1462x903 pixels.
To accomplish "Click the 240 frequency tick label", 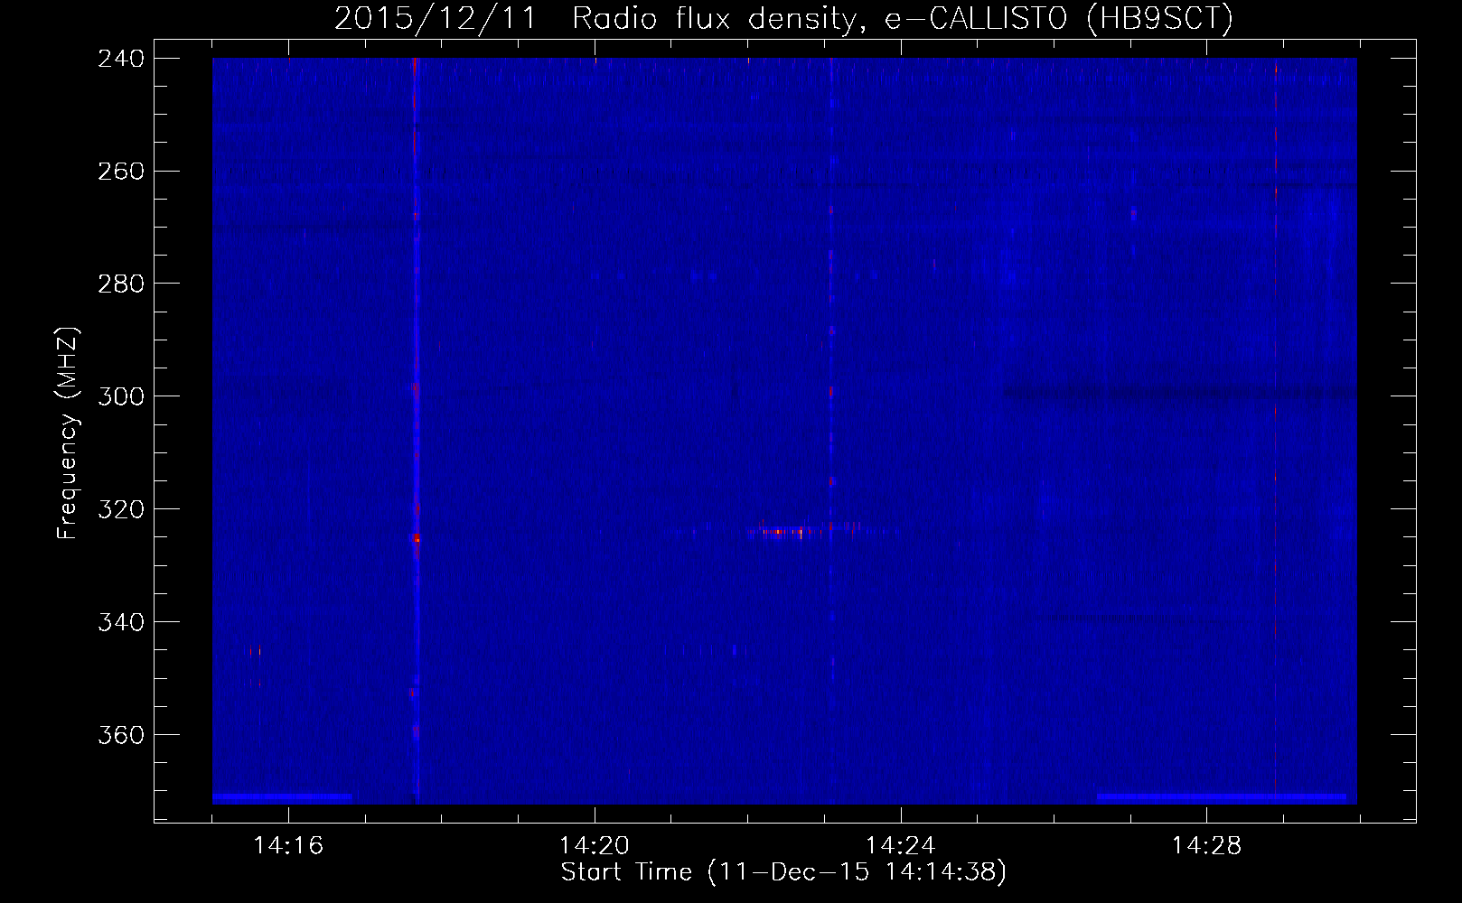I will point(120,59).
